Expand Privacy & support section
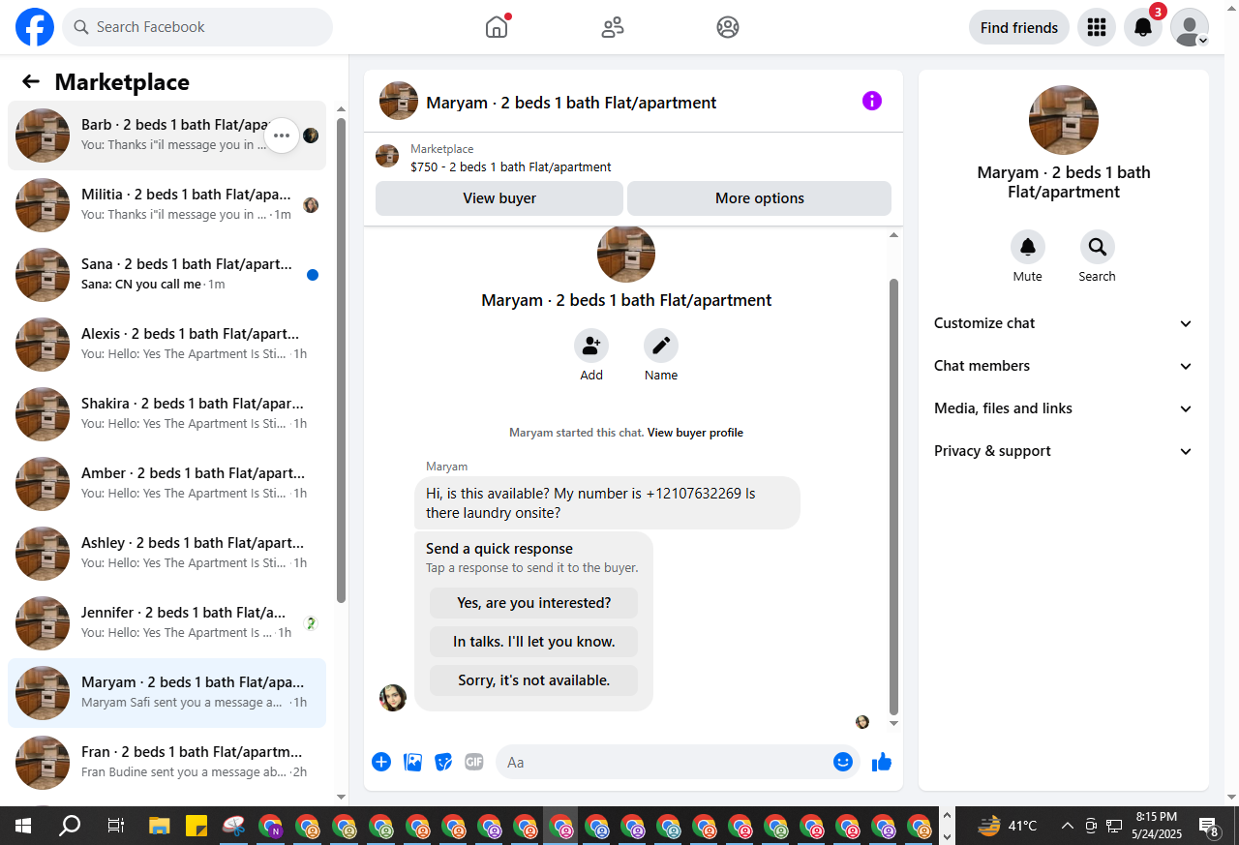Image resolution: width=1239 pixels, height=845 pixels. tap(1063, 451)
